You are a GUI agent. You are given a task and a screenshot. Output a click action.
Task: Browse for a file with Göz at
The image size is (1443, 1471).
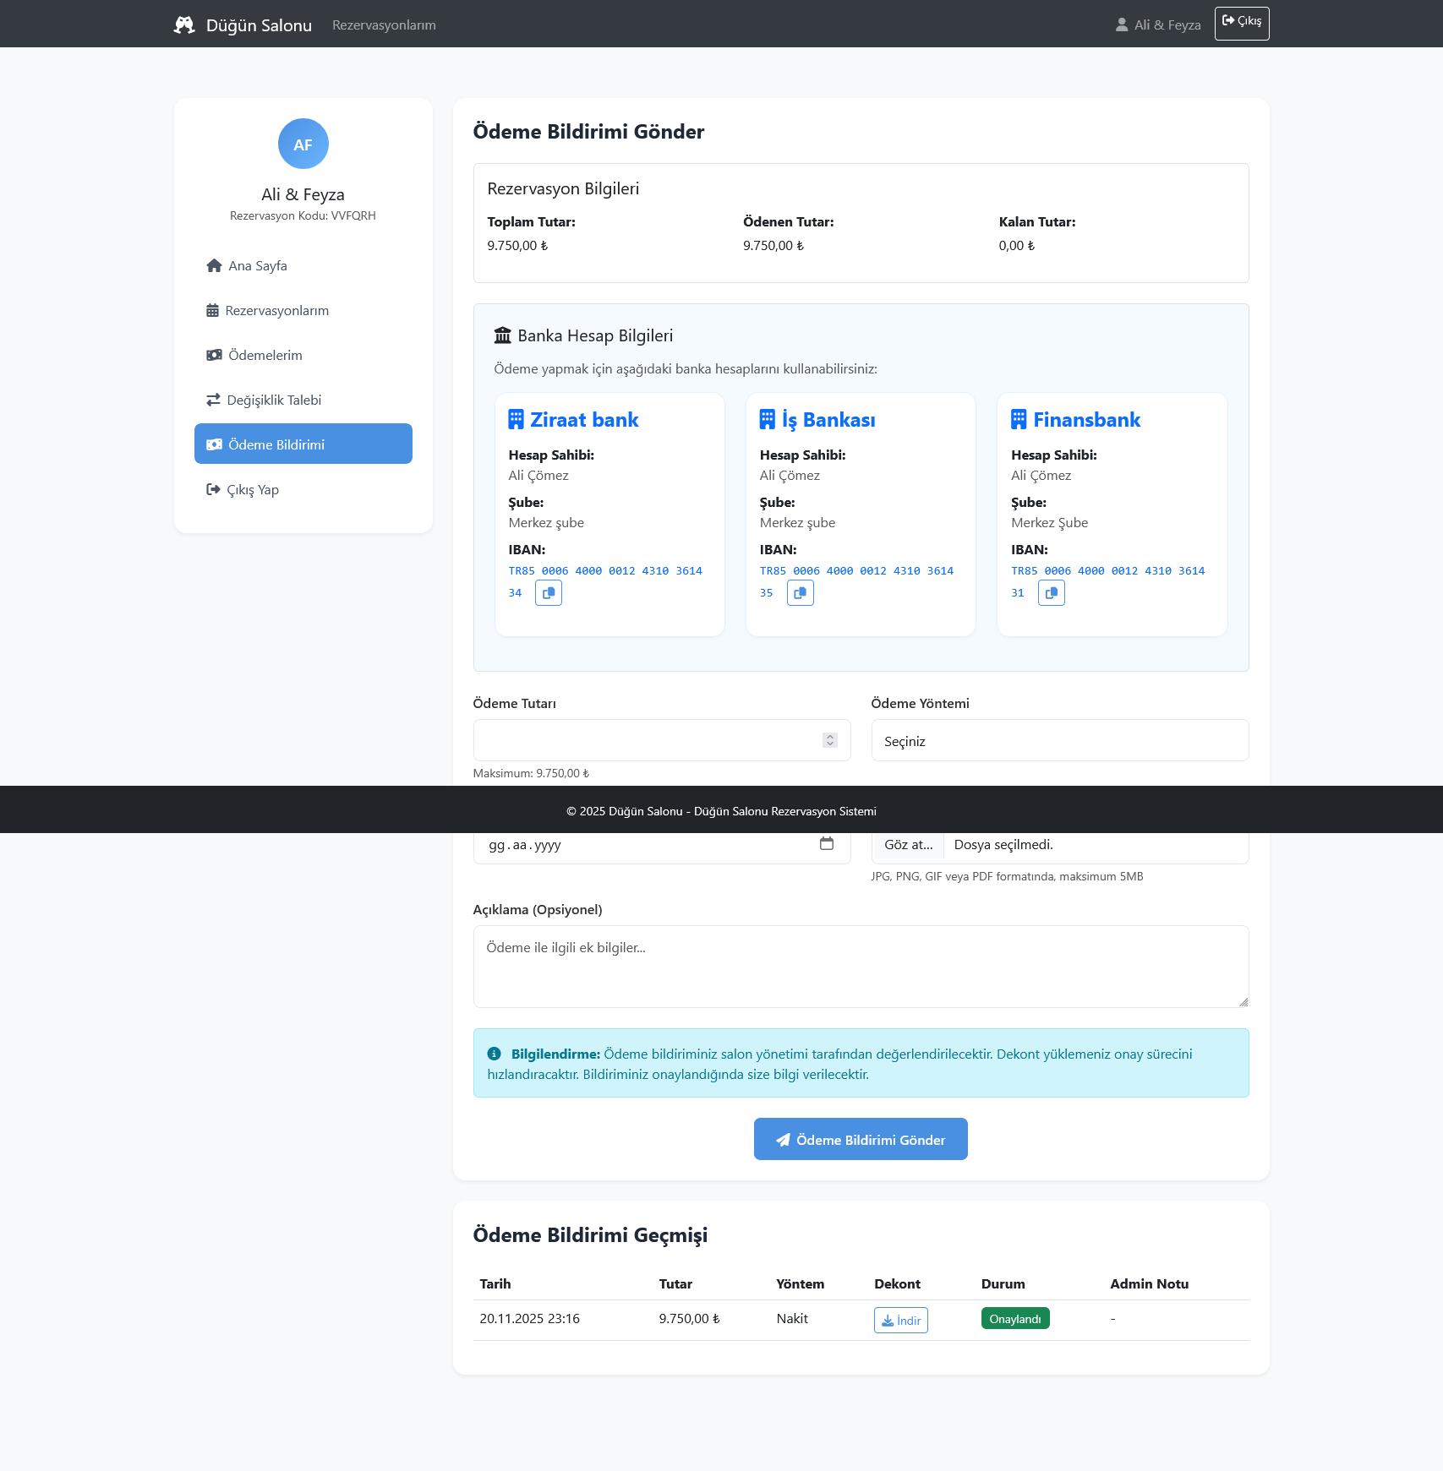[908, 845]
